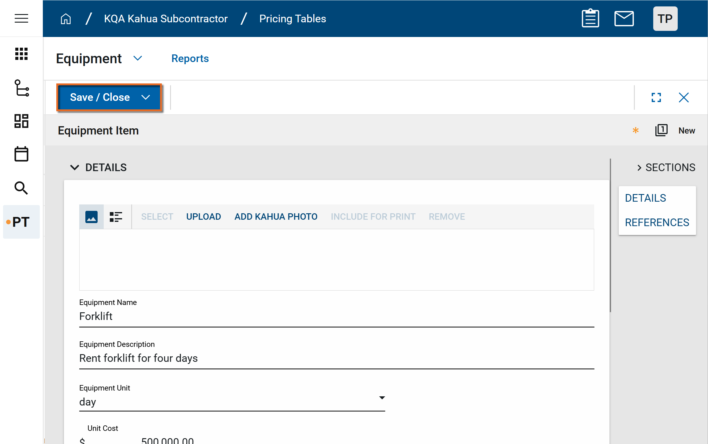This screenshot has width=708, height=444.
Task: Expand the SECTIONS panel
Action: tap(639, 167)
